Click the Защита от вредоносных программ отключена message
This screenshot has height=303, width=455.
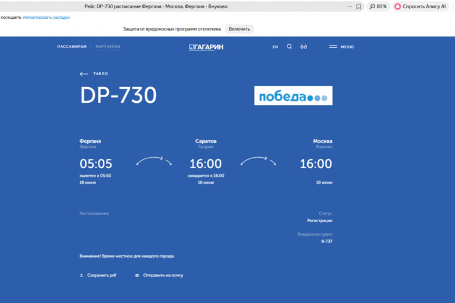pos(172,29)
